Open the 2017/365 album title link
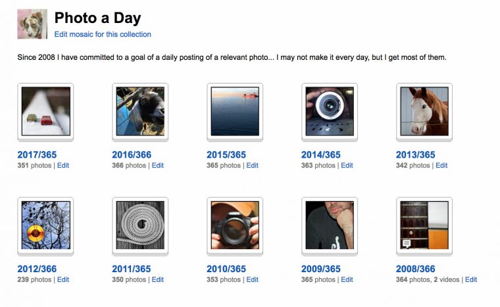500x307 pixels. click(x=37, y=154)
